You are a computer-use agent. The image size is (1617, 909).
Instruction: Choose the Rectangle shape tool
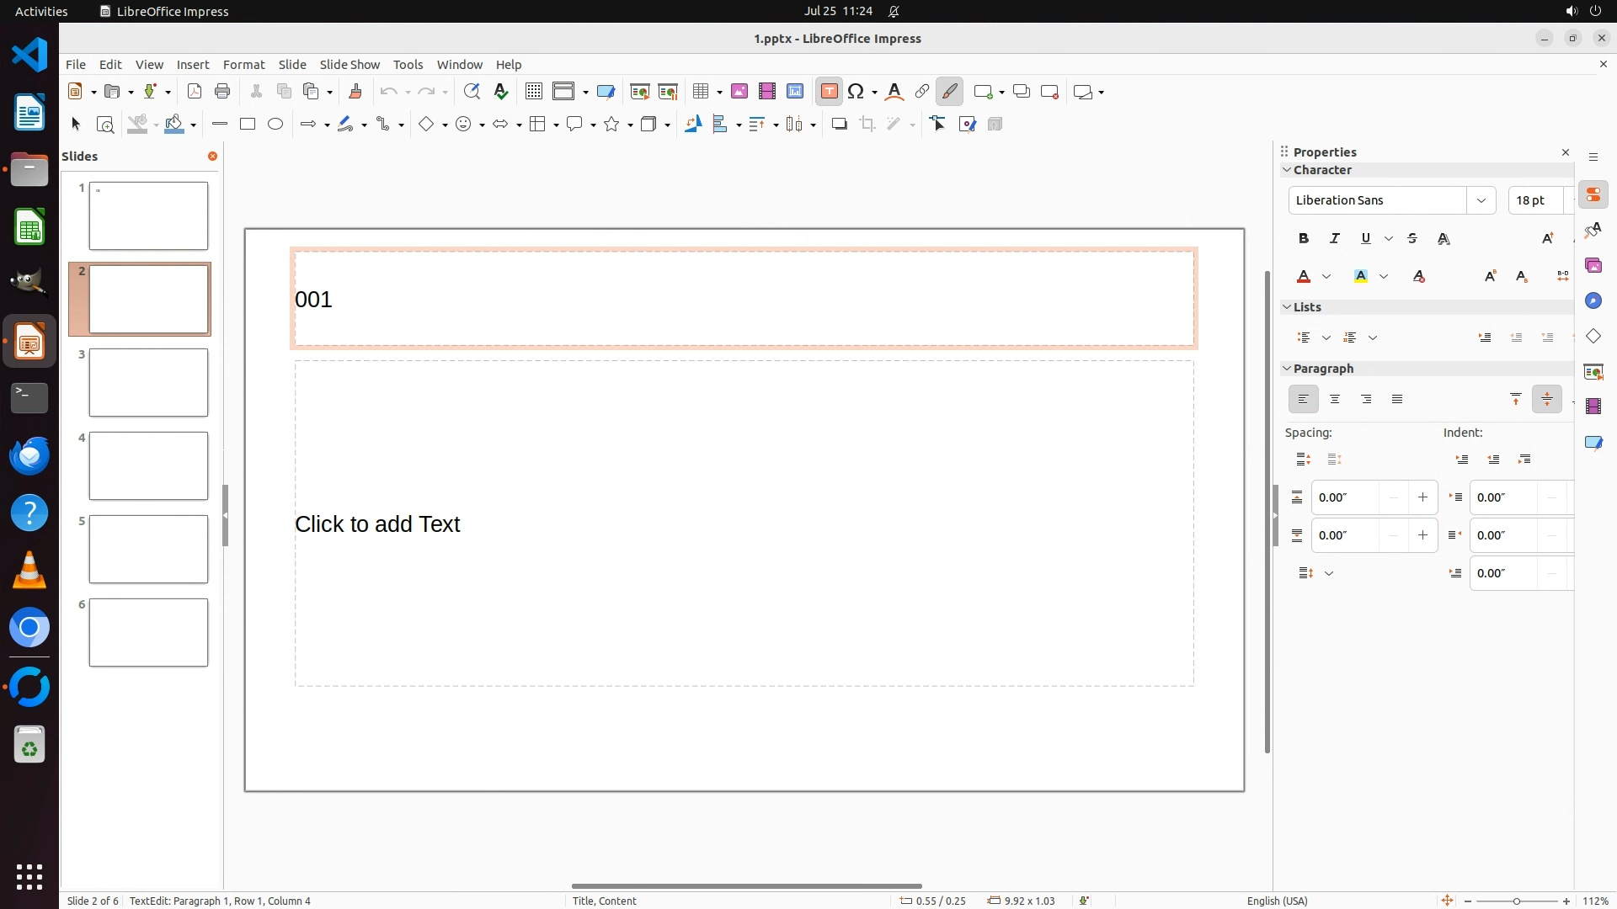tap(248, 125)
